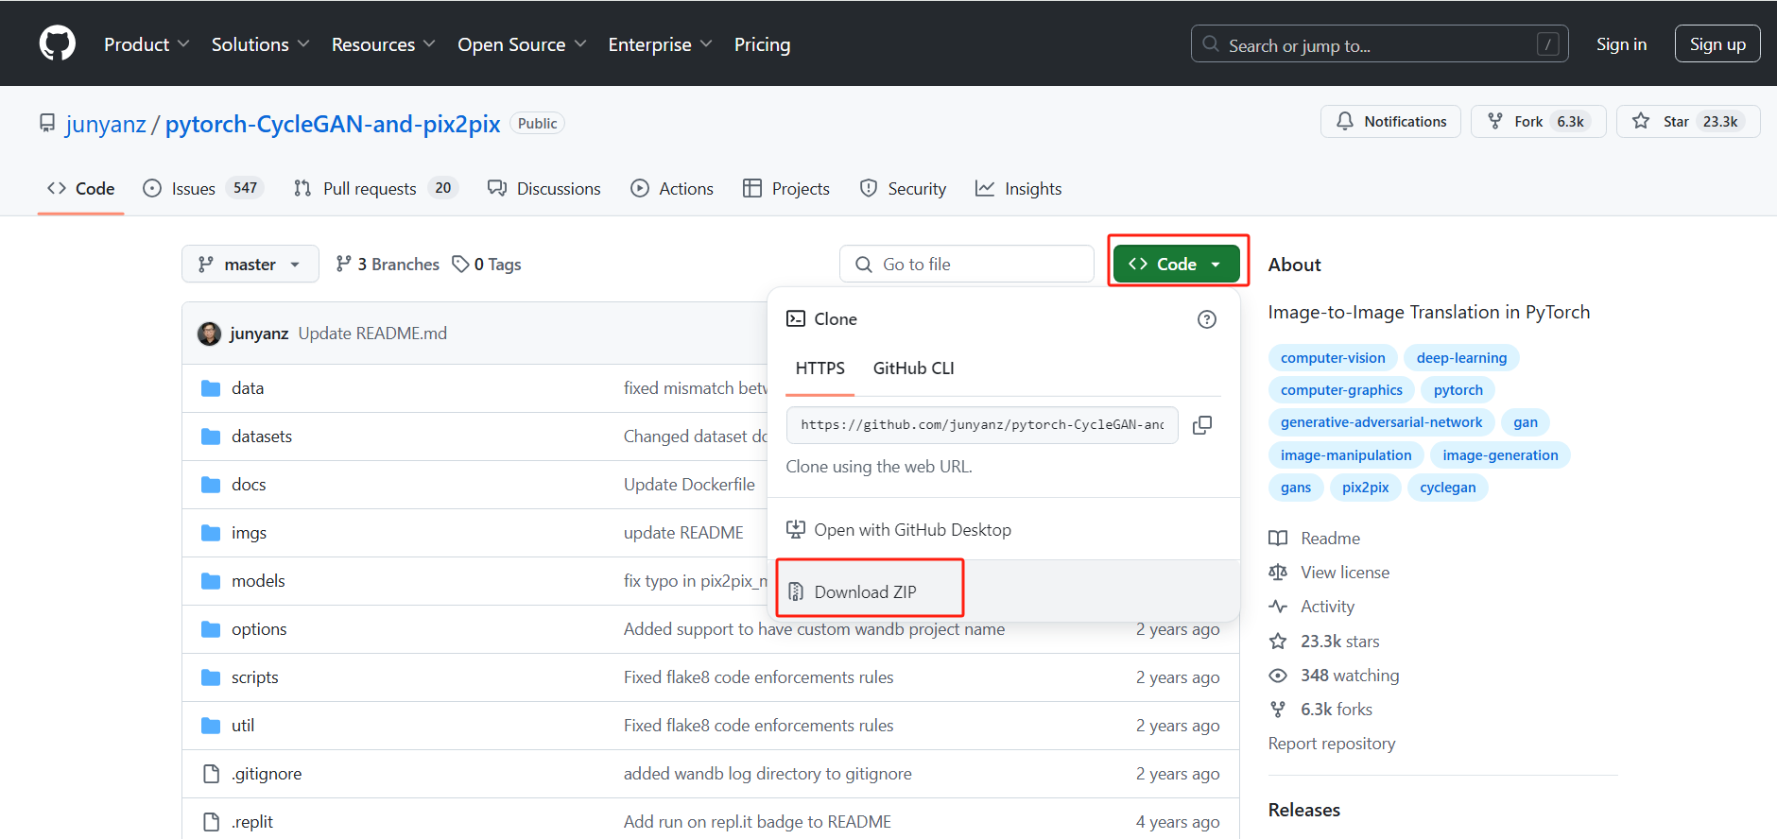Open the Clone help question mark icon
Viewport: 1777px width, 839px height.
(x=1207, y=319)
